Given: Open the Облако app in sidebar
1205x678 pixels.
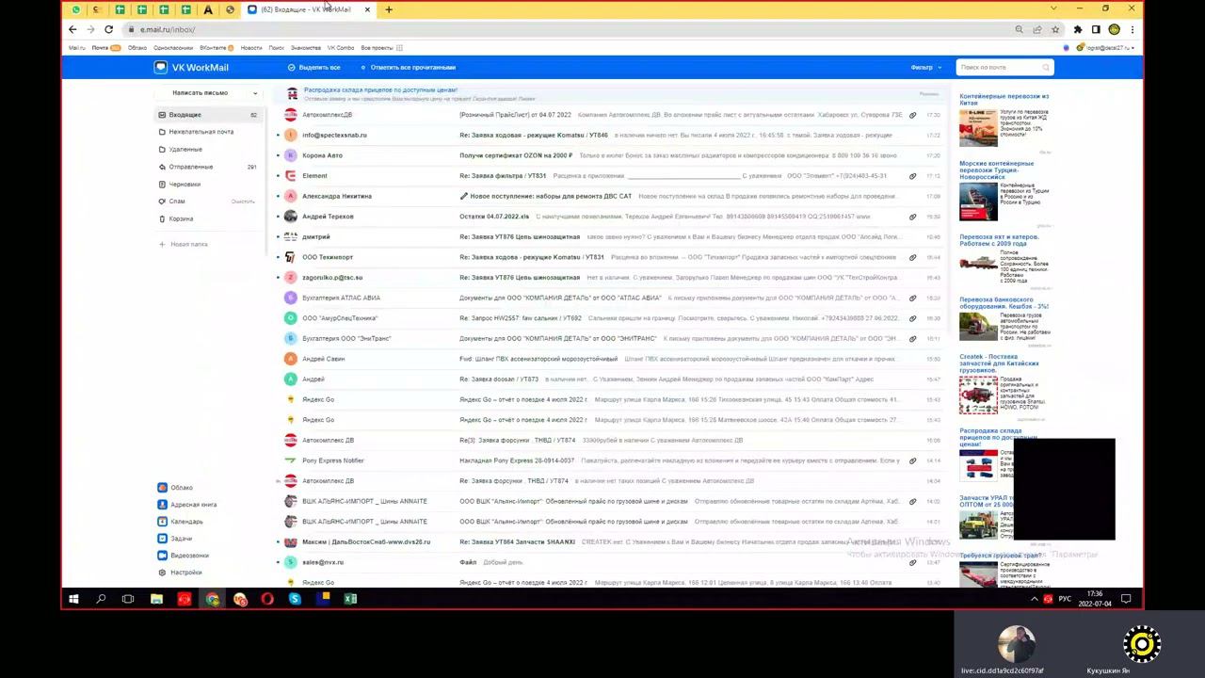Looking at the screenshot, I should click(x=175, y=488).
